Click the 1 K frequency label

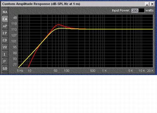tap(105, 71)
